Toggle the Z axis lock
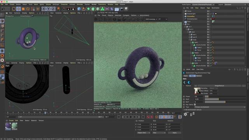 [x=53, y=9]
